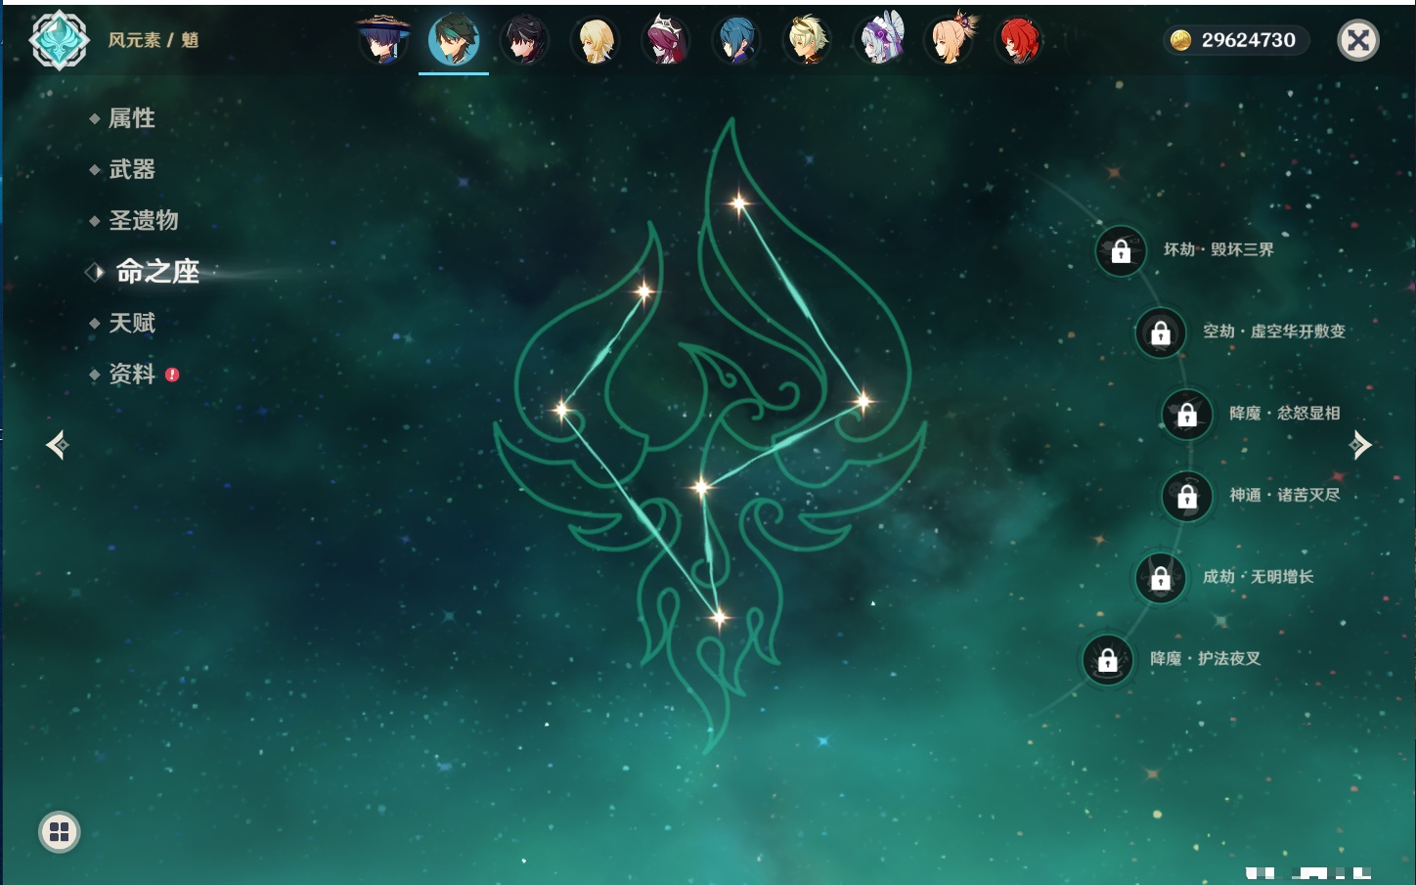Choose the Rosaria avatar with the silver crown
Image resolution: width=1416 pixels, height=885 pixels.
[x=666, y=40]
